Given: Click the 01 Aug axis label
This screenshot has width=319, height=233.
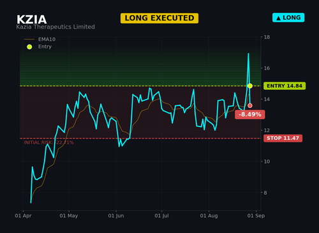Looking at the screenshot, I should point(209,216).
